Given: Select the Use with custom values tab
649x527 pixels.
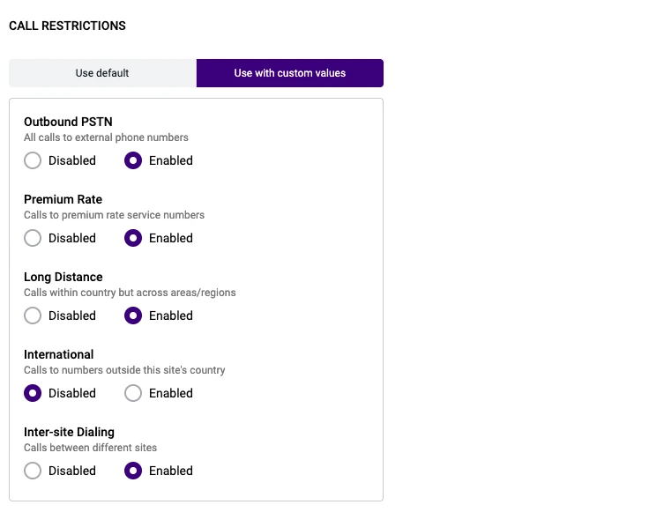Looking at the screenshot, I should [290, 73].
